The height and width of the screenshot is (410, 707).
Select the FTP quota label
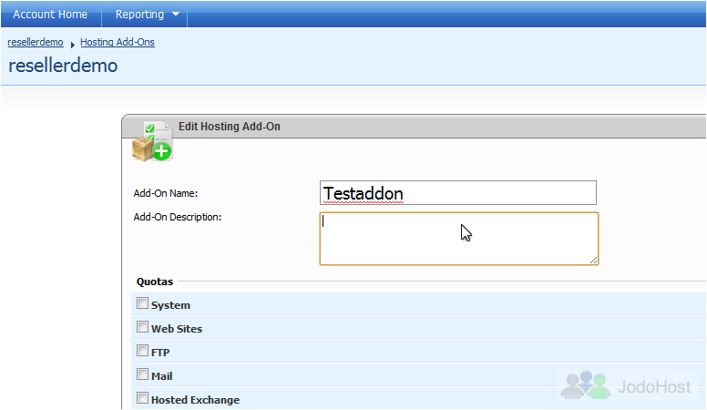160,353
